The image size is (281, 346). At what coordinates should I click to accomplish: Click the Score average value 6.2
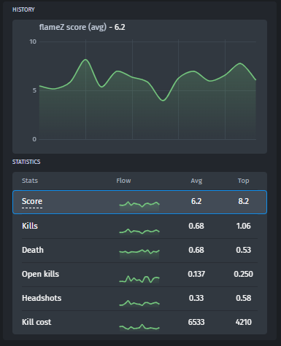[196, 201]
